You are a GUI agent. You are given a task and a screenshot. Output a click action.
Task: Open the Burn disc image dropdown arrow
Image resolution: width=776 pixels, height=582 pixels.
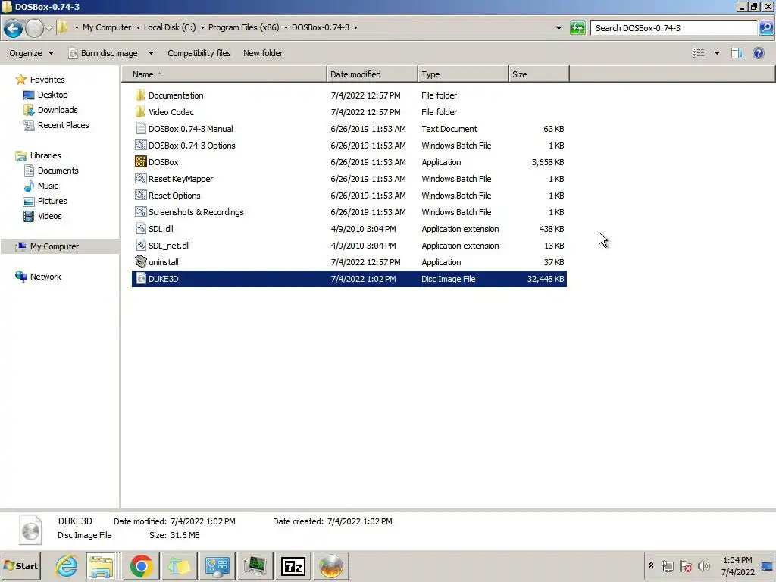click(151, 53)
